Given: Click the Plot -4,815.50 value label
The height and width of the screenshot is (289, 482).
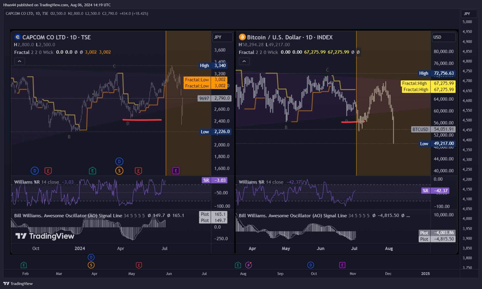Looking at the screenshot, I should click(x=437, y=239).
